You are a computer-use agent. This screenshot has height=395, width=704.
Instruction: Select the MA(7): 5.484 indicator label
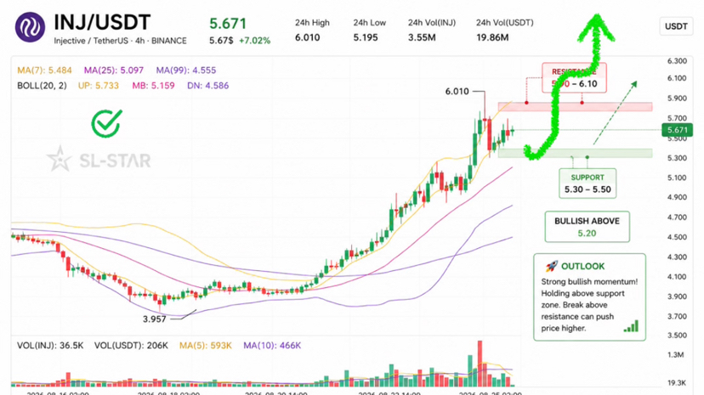(44, 71)
